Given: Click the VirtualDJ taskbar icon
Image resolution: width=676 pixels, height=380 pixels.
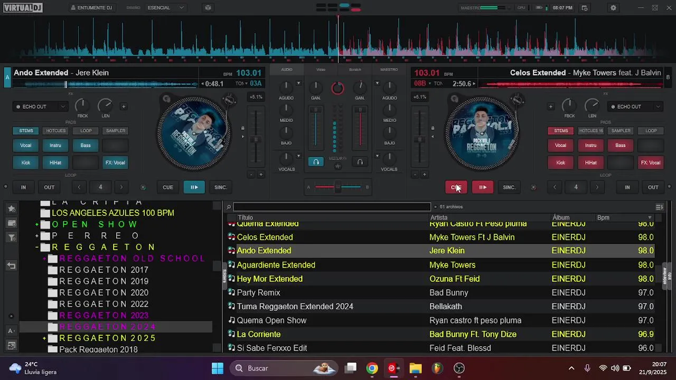Looking at the screenshot, I should (x=394, y=368).
